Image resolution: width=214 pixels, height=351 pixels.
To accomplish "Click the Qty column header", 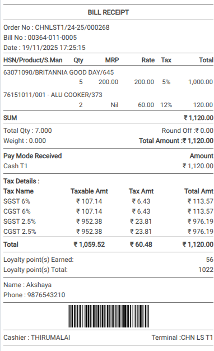I will (x=78, y=60).
